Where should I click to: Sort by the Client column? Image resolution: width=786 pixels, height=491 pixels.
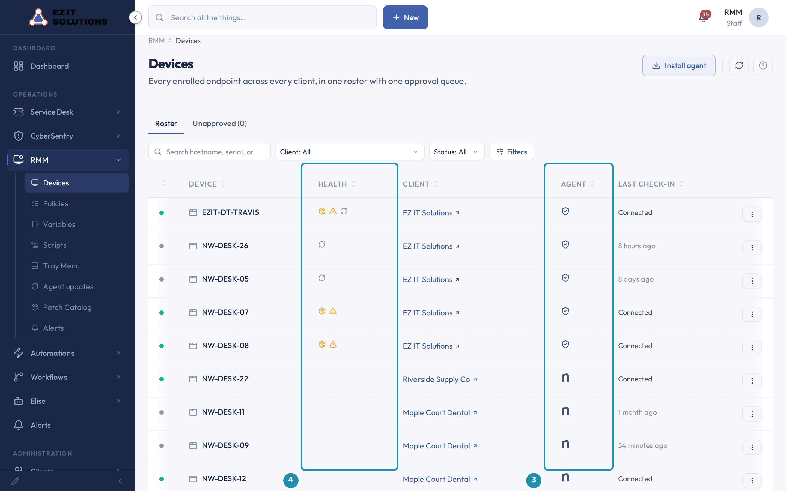point(420,184)
